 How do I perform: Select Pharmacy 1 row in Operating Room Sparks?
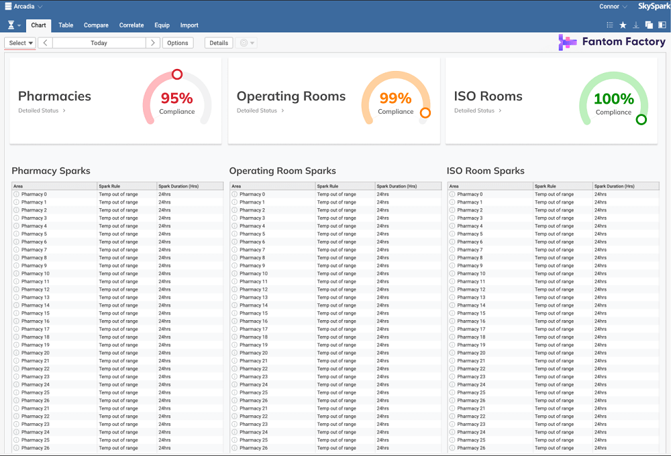(335, 202)
